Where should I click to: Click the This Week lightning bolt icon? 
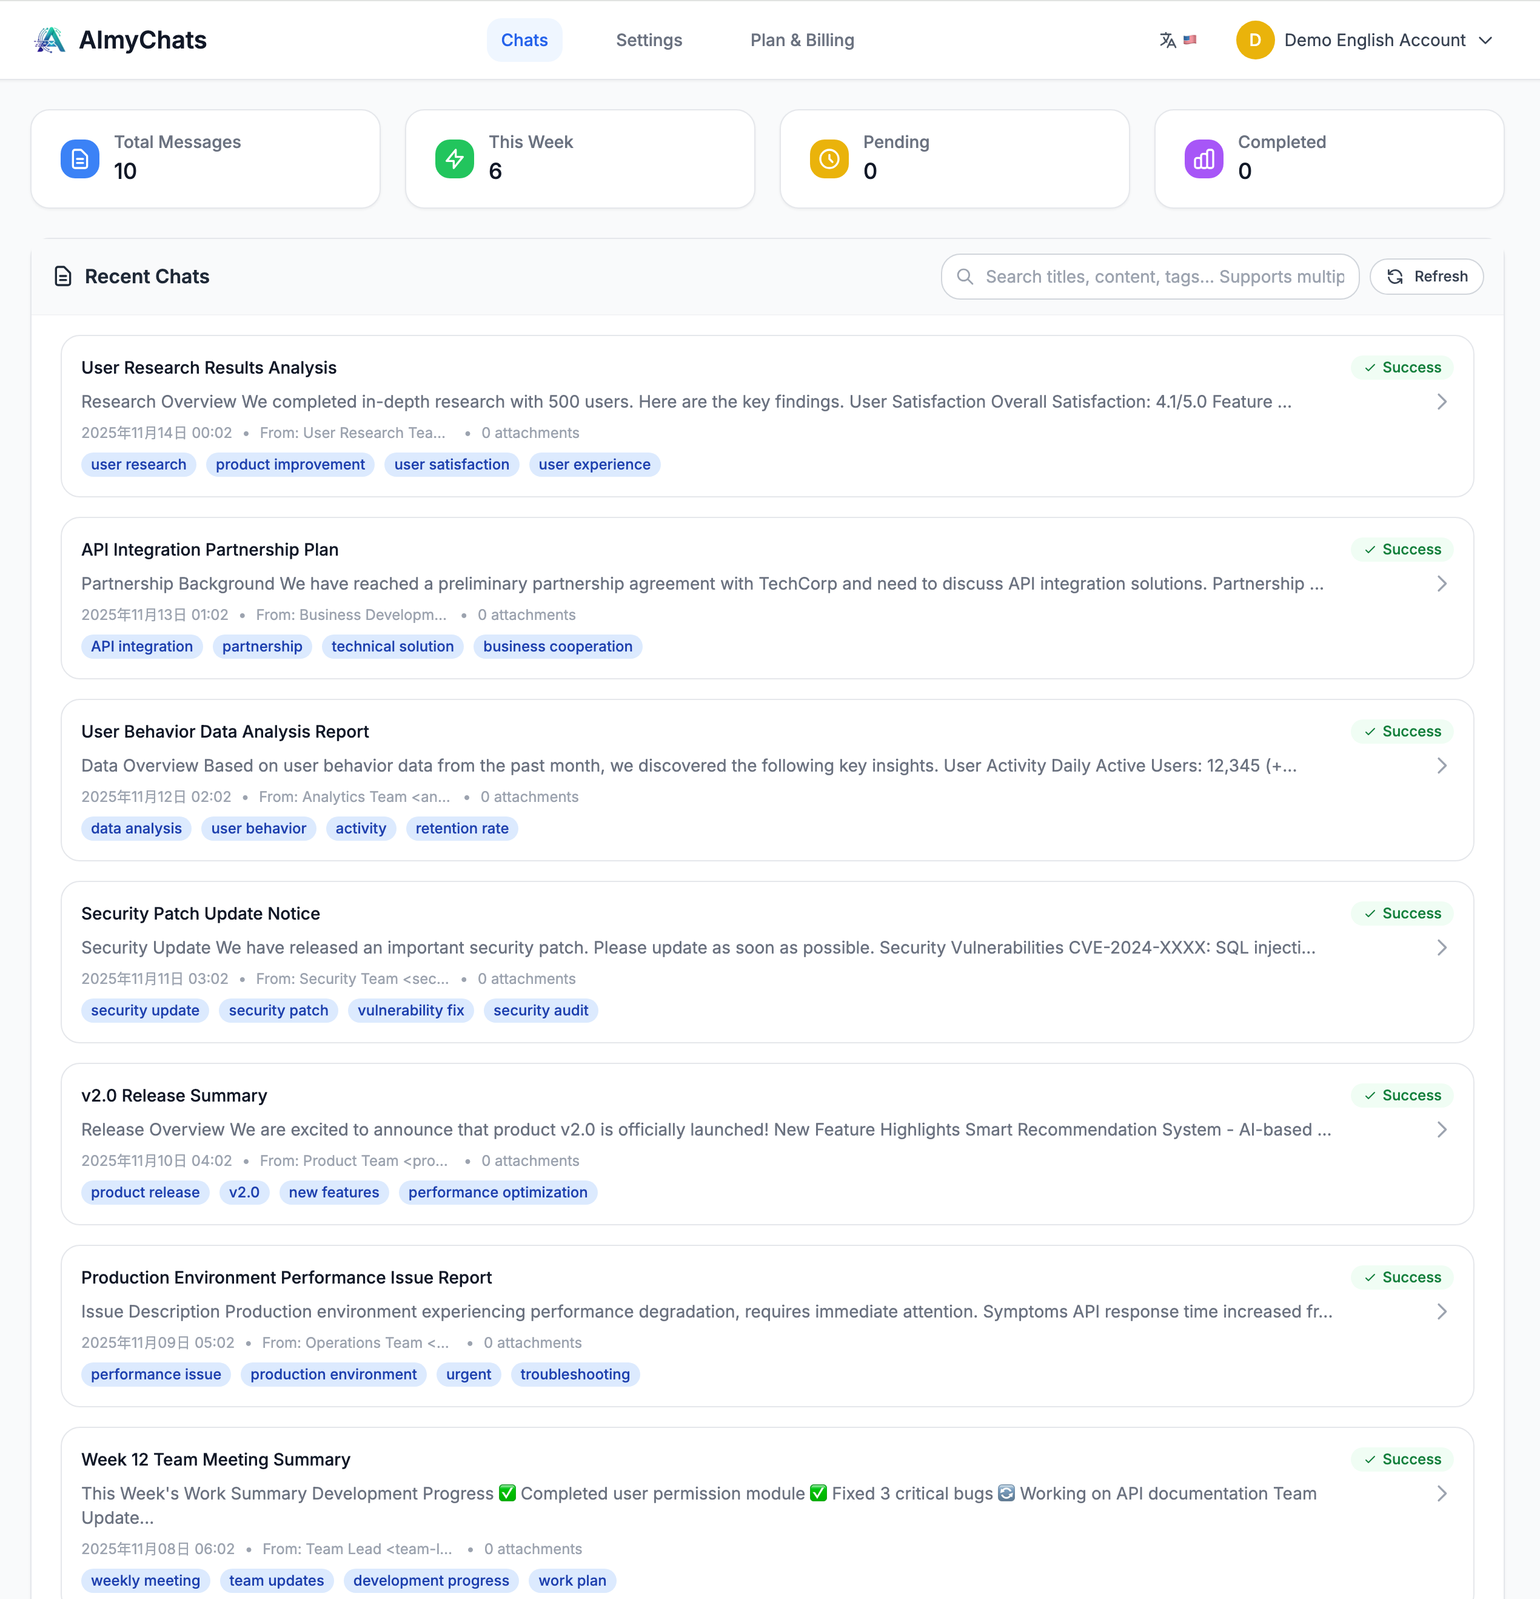[x=454, y=158]
